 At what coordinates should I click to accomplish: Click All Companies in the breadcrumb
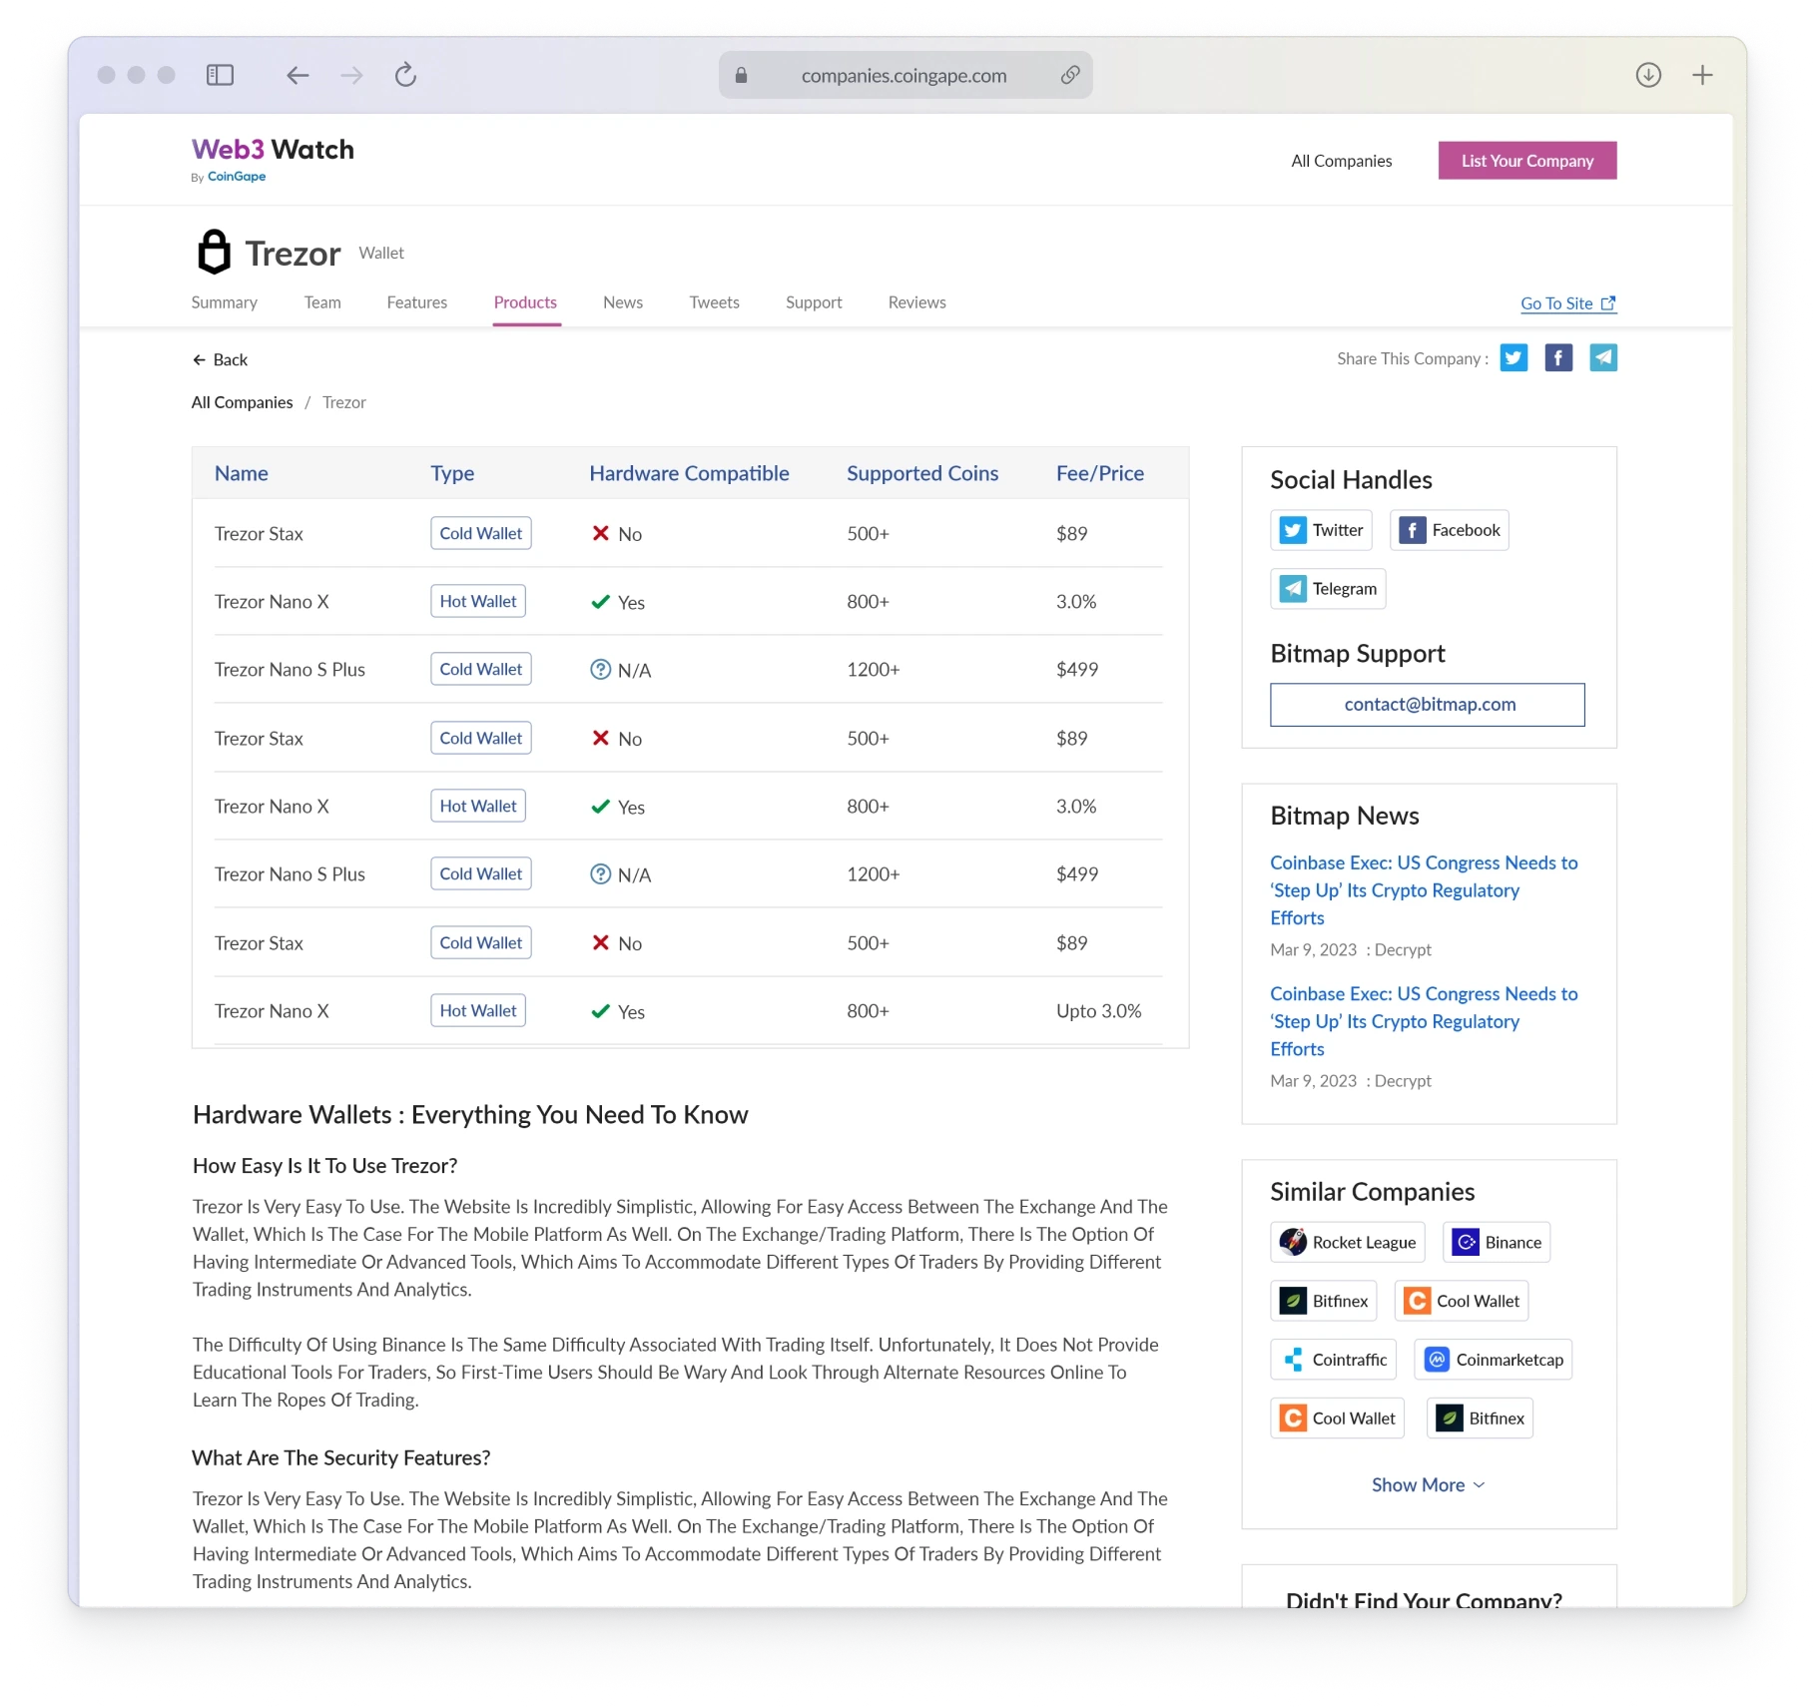click(243, 402)
